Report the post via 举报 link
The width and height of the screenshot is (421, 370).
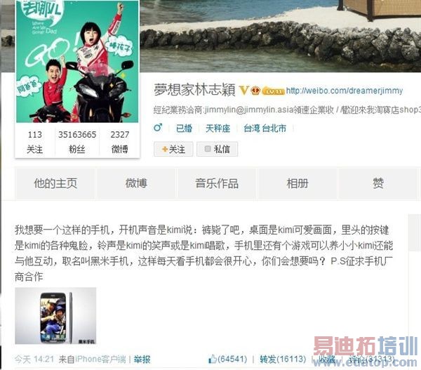[142, 359]
